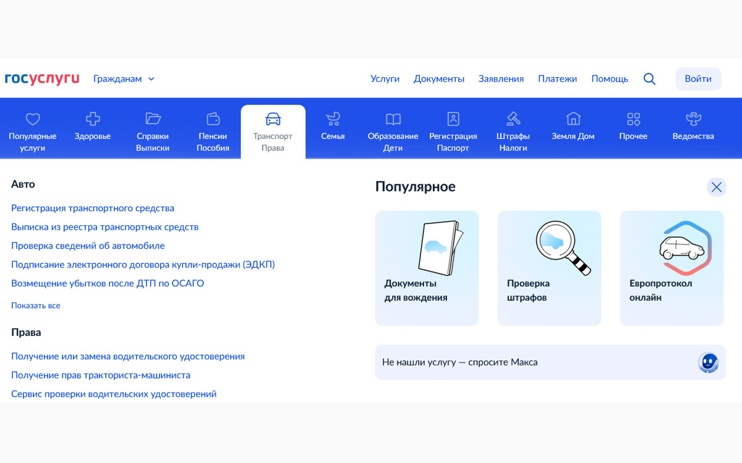742x463 pixels.
Task: Select the Образование Дети book icon
Action: coord(393,119)
